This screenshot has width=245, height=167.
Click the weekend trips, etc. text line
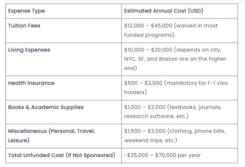tap(151, 140)
